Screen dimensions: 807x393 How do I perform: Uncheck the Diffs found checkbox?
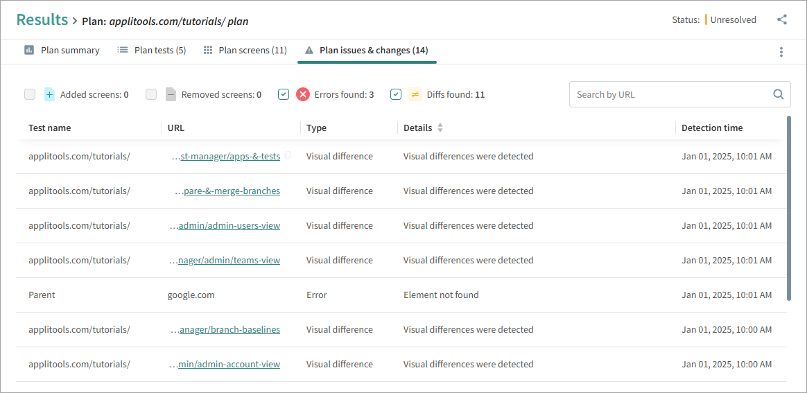(x=396, y=95)
